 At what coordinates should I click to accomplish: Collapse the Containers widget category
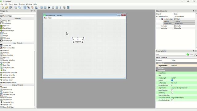1,18
